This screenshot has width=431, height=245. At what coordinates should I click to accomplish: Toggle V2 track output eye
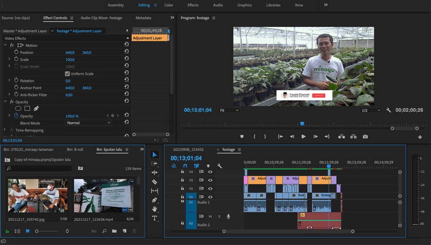[210, 189]
